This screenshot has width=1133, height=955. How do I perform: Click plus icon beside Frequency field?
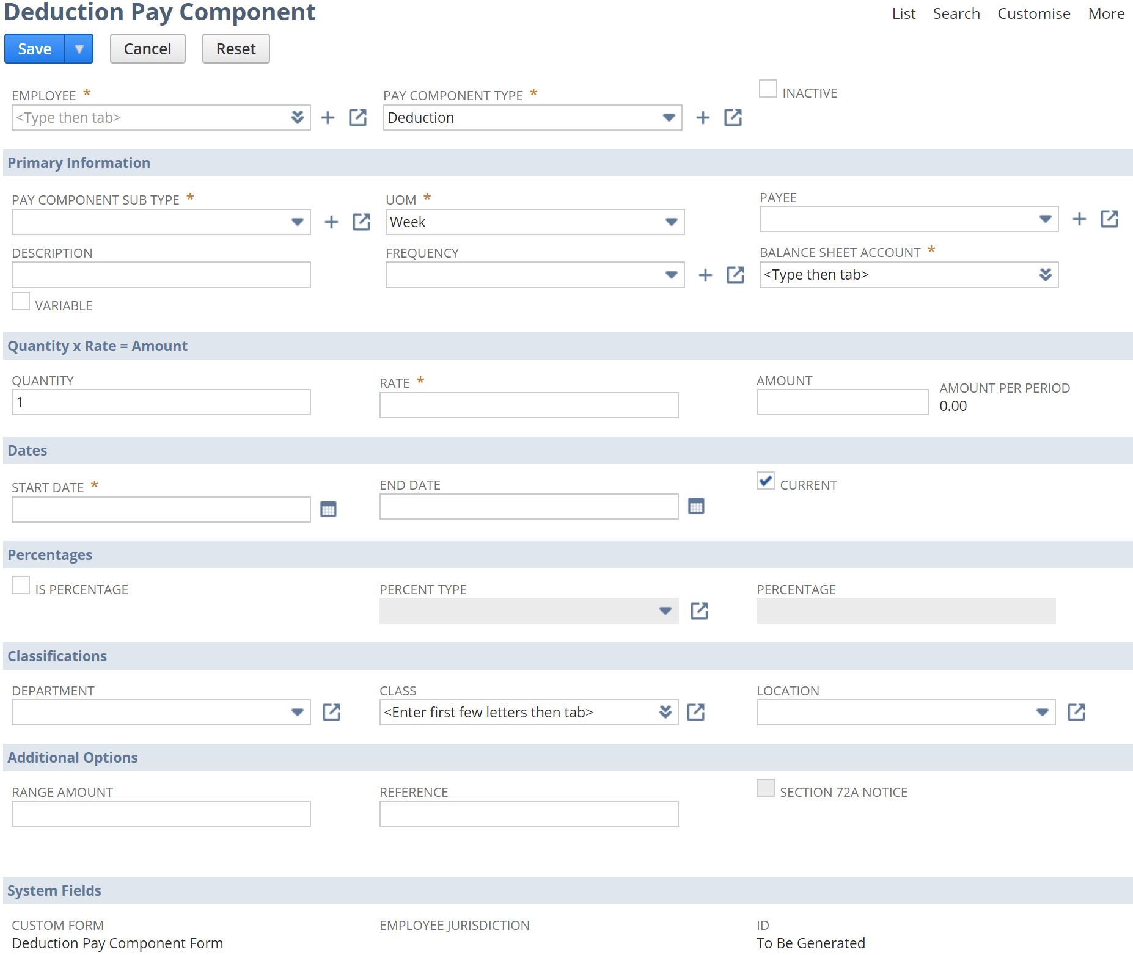tap(705, 275)
